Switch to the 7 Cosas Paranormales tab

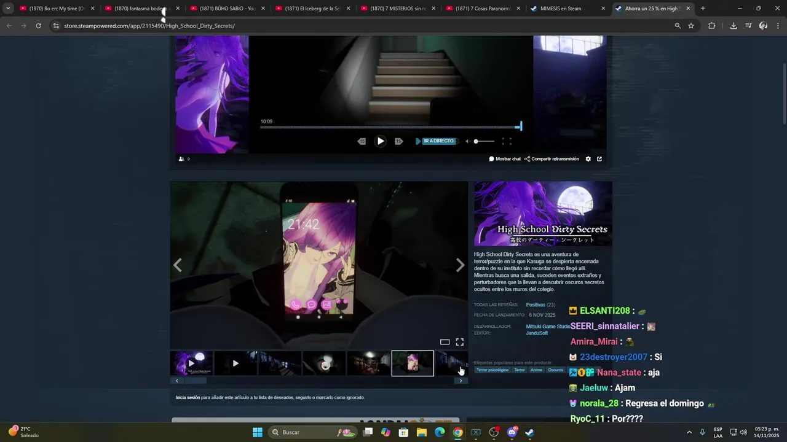click(x=483, y=9)
